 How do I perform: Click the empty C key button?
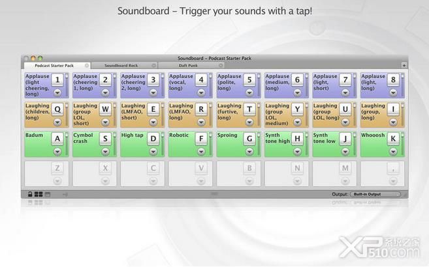(153, 168)
